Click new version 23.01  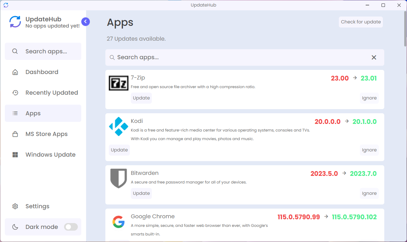368,78
